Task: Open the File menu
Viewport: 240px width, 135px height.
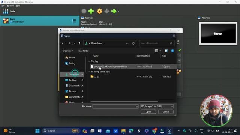Action: 3,6
